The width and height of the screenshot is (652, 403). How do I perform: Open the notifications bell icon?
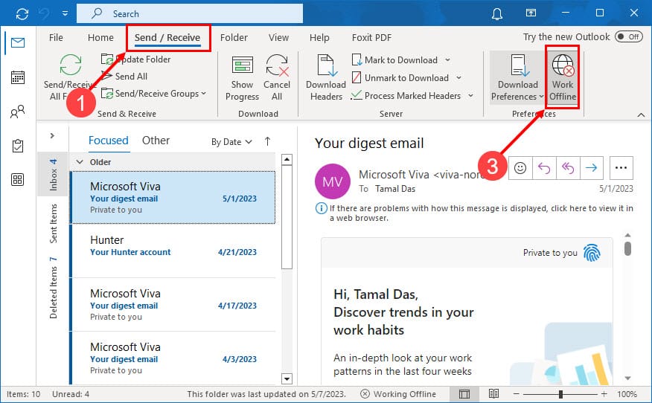pyautogui.click(x=497, y=13)
